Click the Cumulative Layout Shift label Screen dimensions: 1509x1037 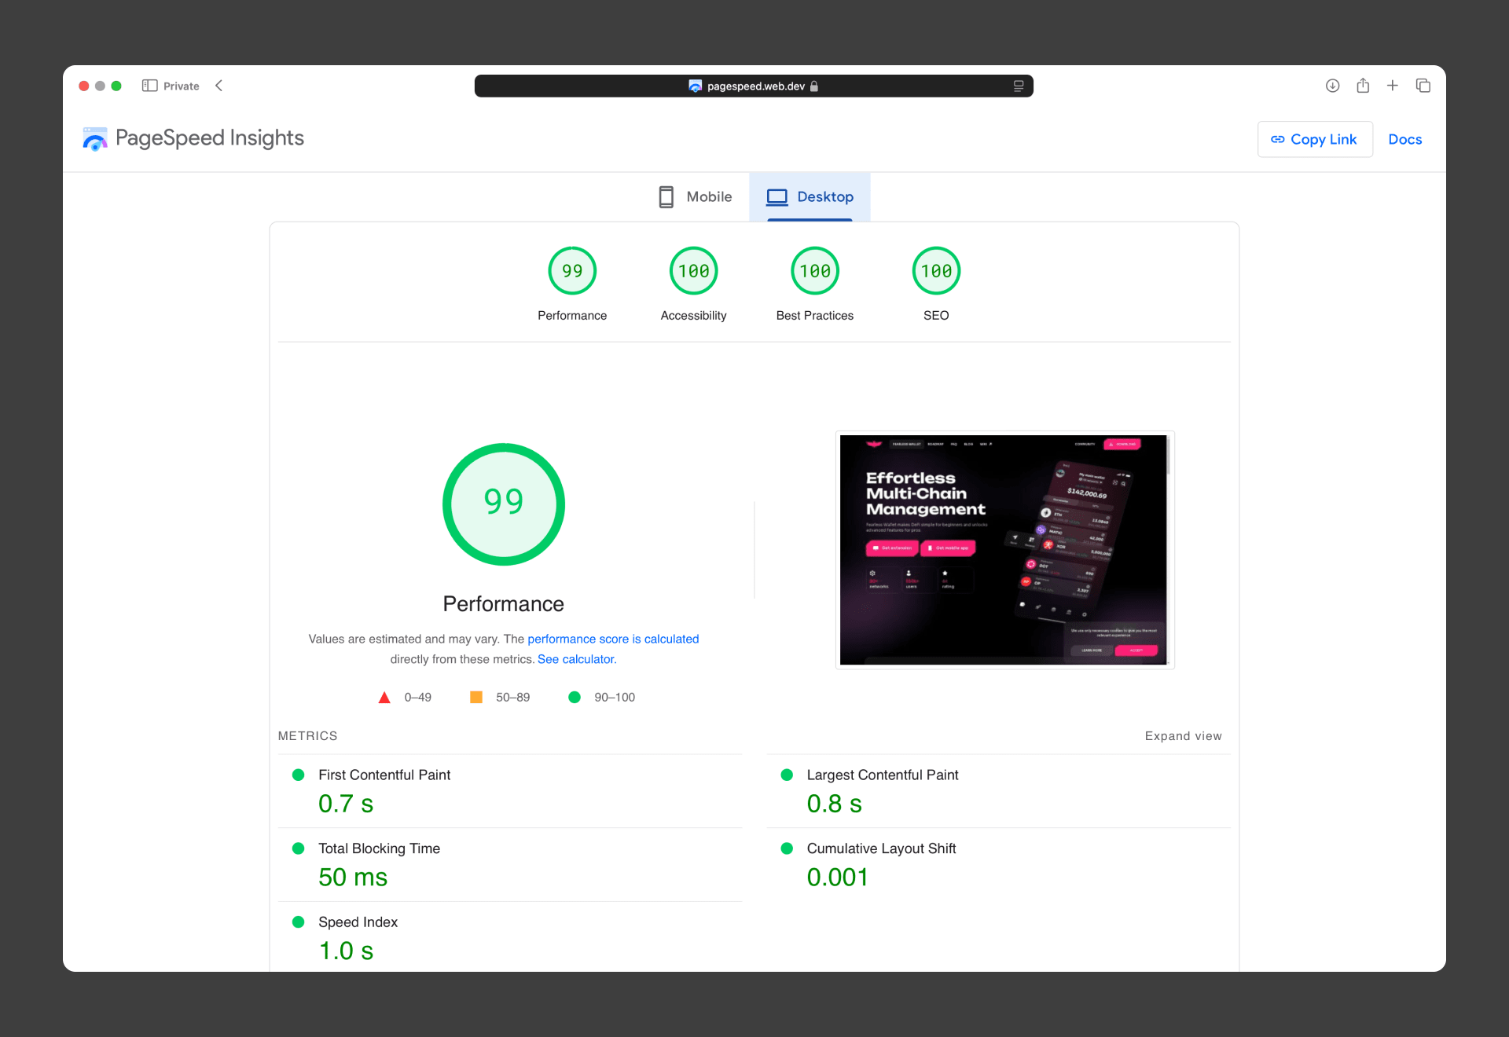pyautogui.click(x=882, y=848)
